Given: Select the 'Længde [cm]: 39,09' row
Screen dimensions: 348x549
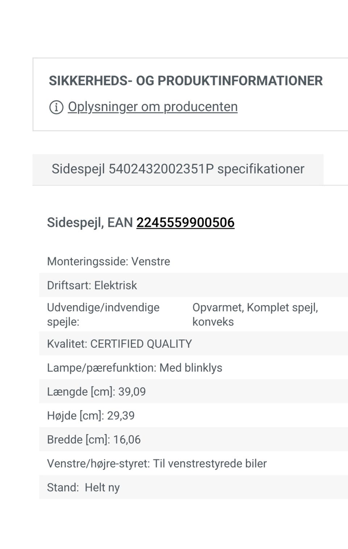Looking at the screenshot, I should click(96, 392).
